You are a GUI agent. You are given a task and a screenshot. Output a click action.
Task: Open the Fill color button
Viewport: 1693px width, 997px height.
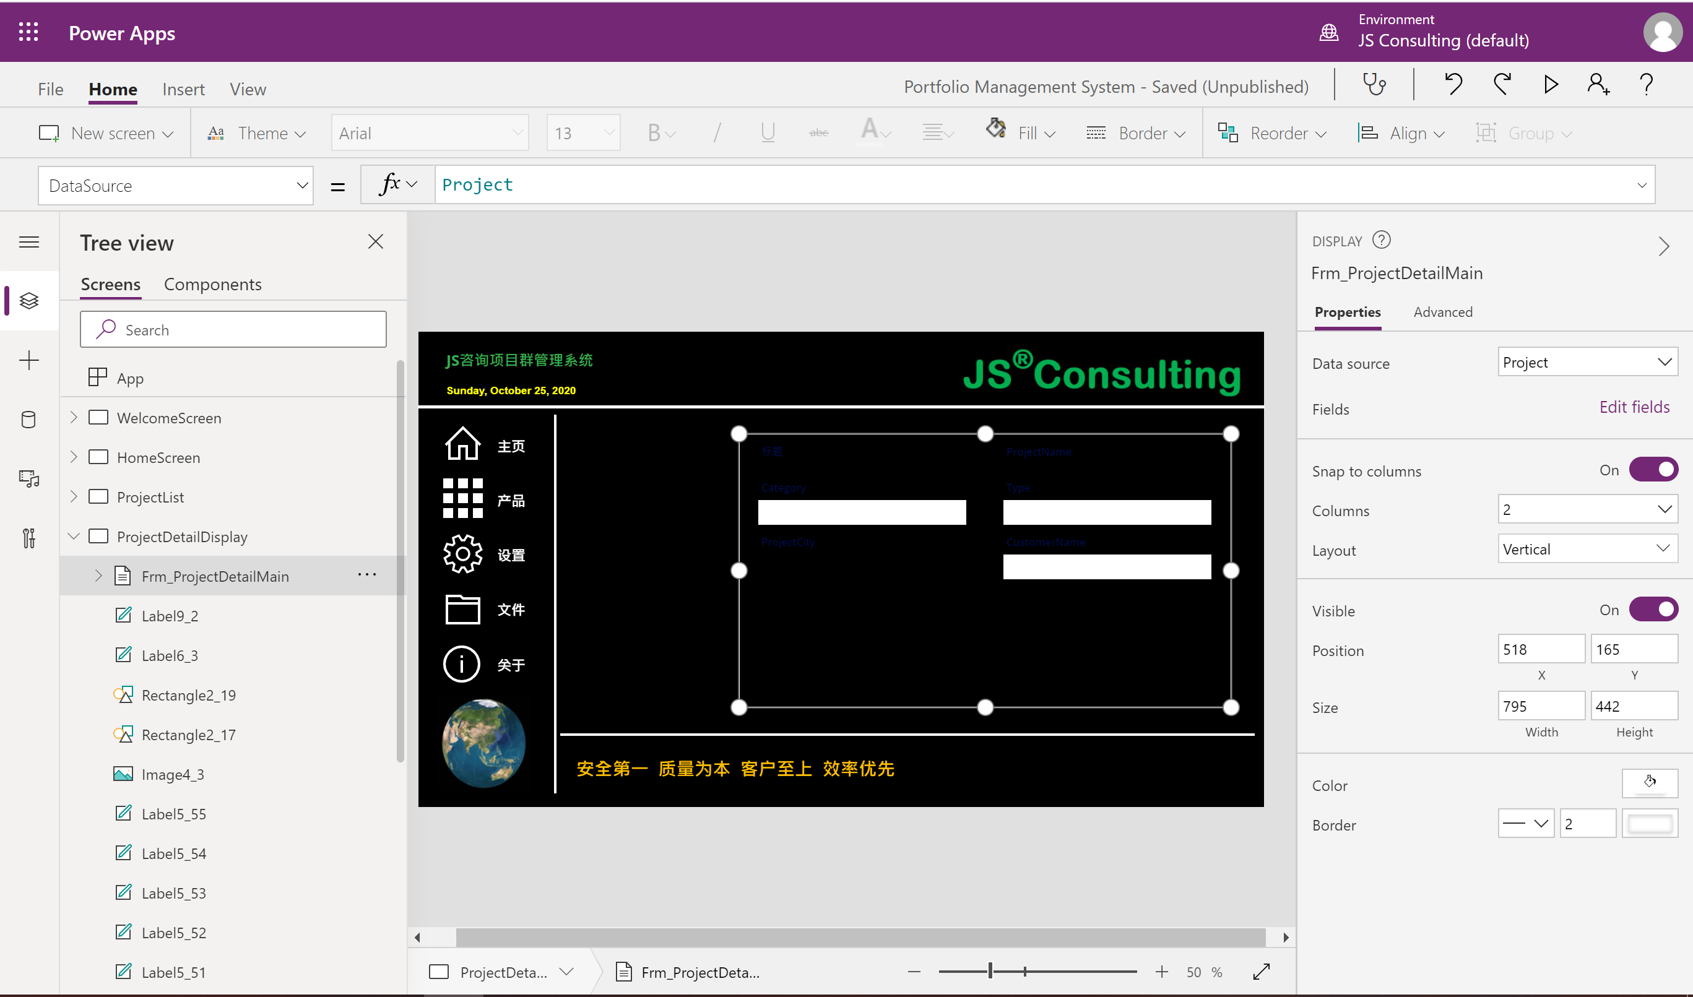(x=1021, y=132)
